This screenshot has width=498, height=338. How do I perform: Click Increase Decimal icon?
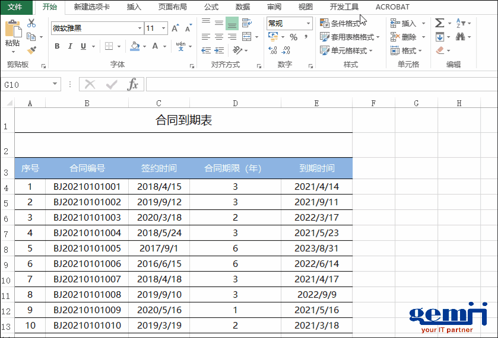point(272,50)
